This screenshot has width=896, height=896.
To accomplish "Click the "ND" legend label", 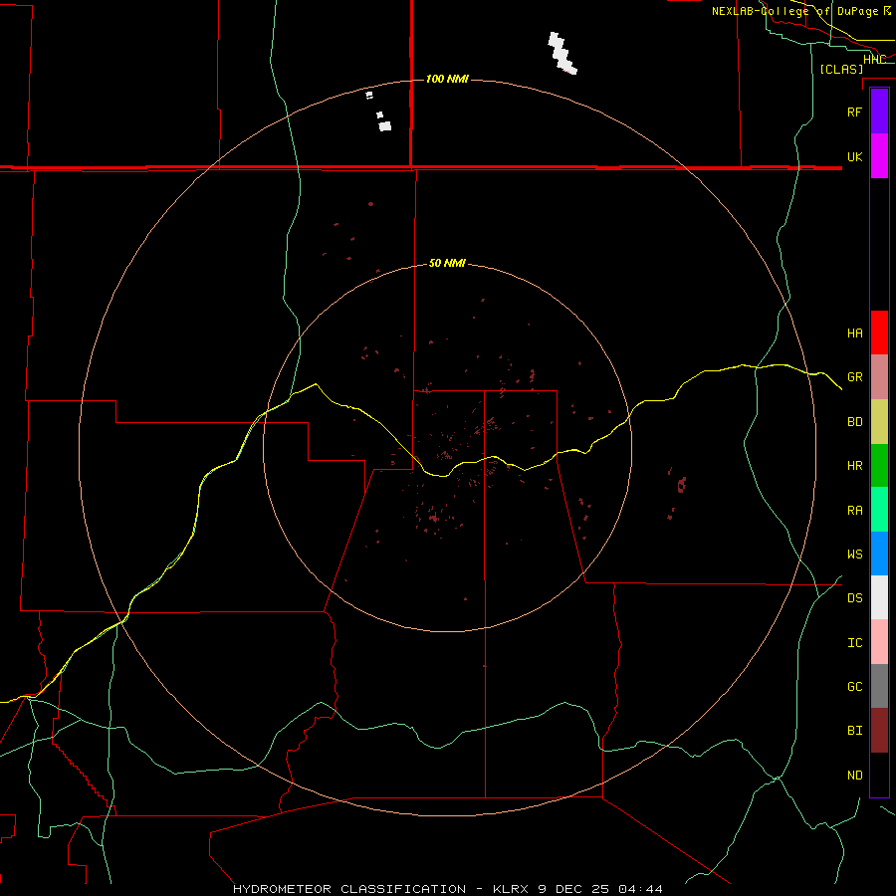I will click(855, 775).
